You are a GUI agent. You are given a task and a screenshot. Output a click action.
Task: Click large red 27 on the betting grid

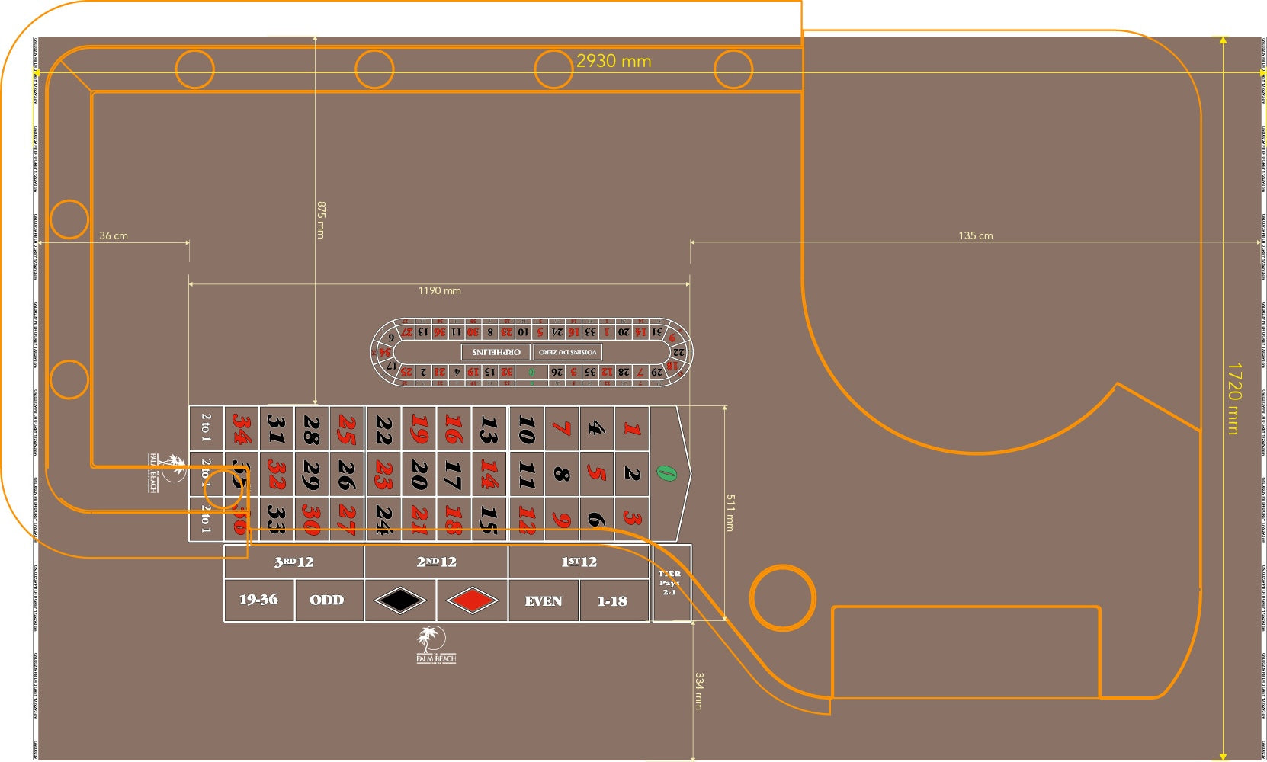(x=348, y=519)
